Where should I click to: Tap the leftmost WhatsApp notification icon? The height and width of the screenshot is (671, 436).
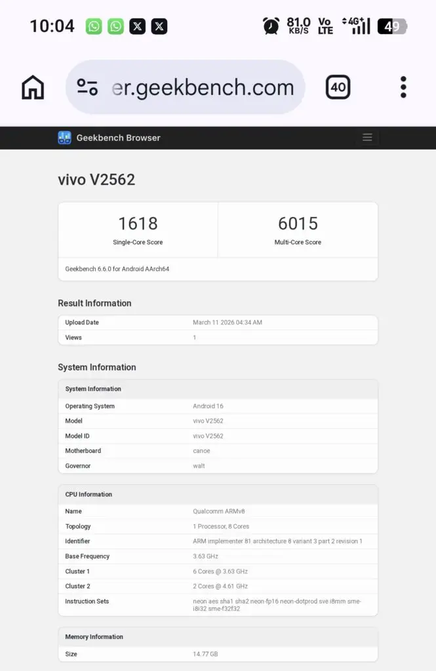94,26
